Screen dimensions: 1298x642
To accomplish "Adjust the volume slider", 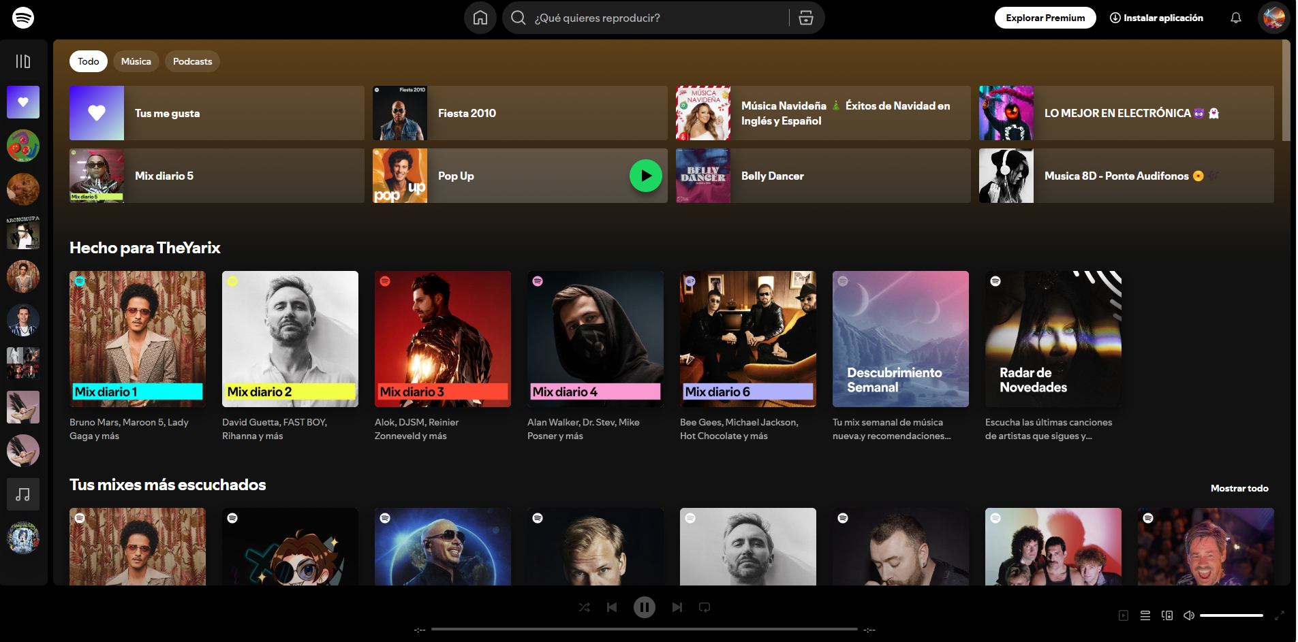I will click(x=1233, y=615).
